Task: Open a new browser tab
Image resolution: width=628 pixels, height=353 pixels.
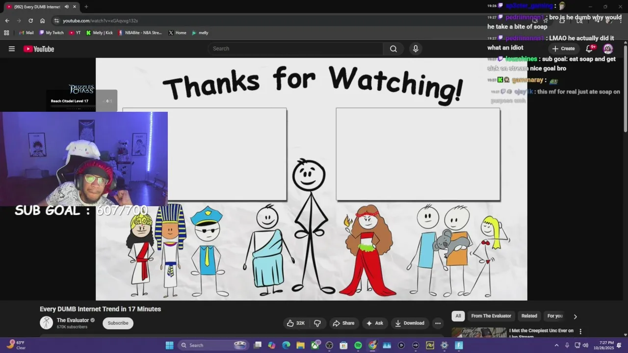Action: [86, 7]
